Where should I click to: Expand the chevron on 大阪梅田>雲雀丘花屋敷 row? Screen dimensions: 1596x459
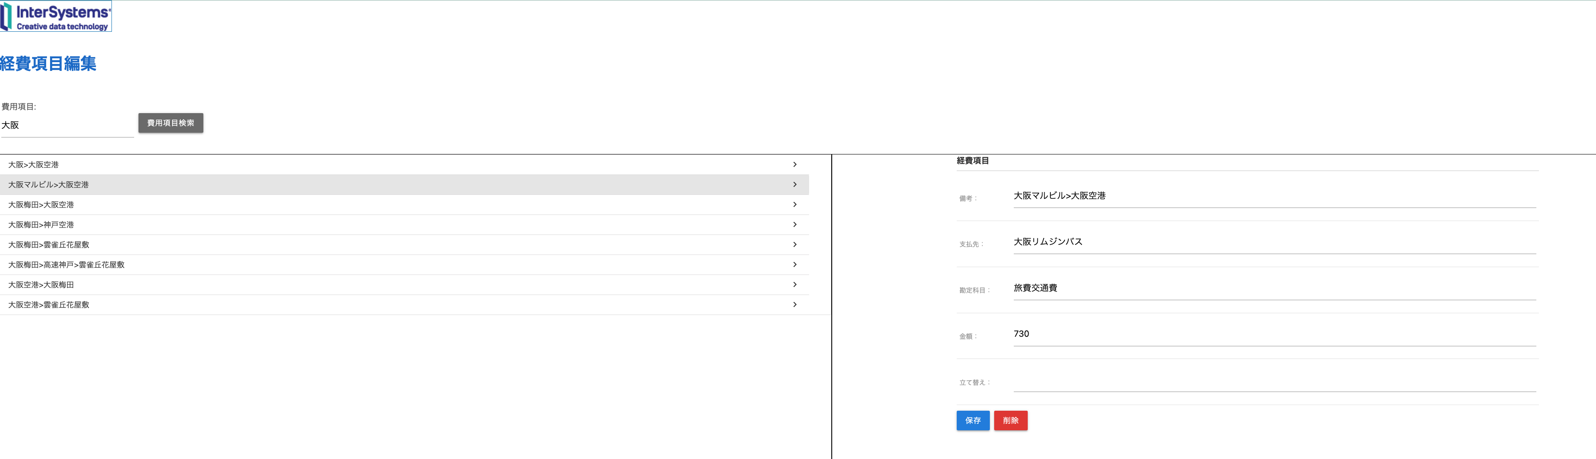coord(794,245)
